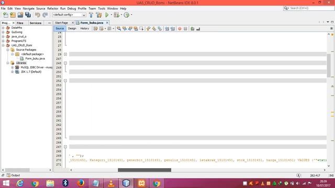Collapse the Libraries folder node
Screen dimensions: 335x188
point(8,63)
